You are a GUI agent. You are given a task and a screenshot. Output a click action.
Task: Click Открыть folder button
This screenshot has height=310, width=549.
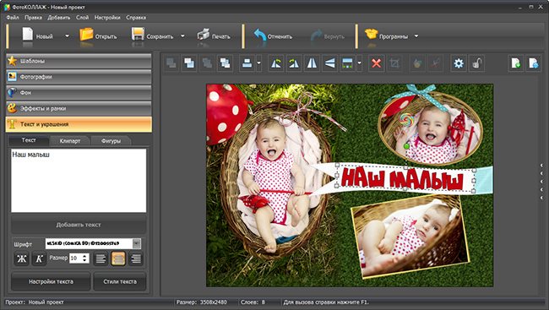(98, 35)
